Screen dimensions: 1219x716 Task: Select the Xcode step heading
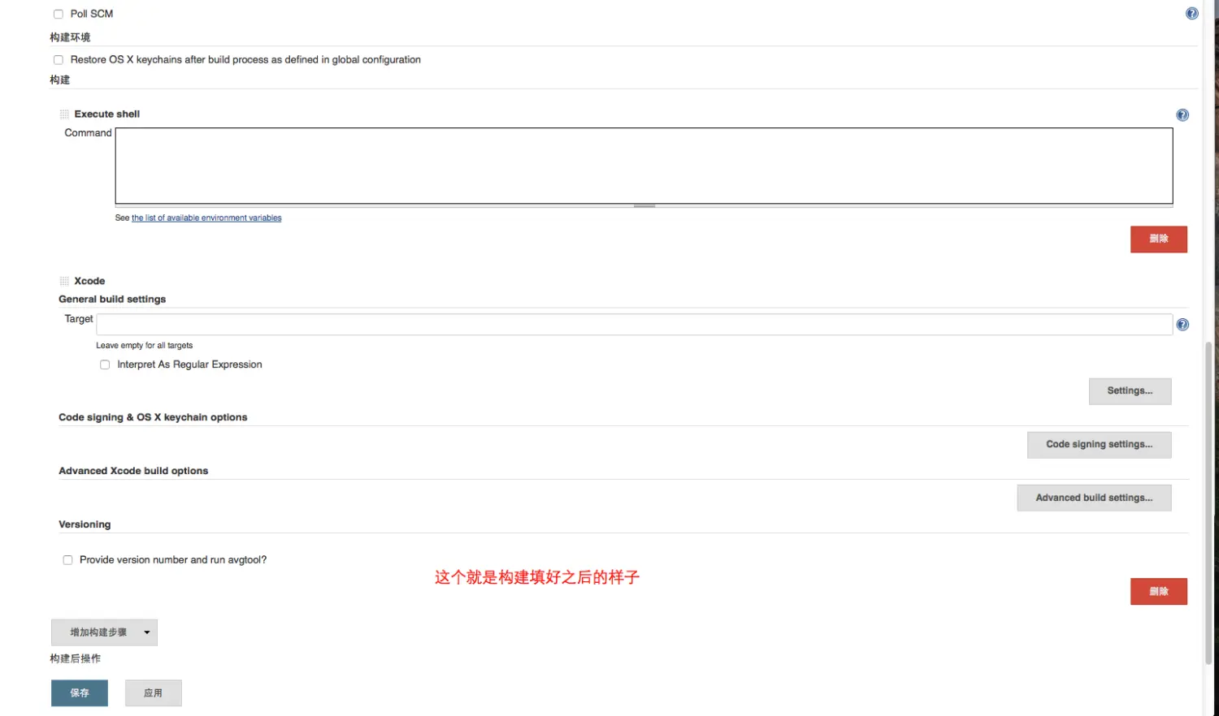89,282
